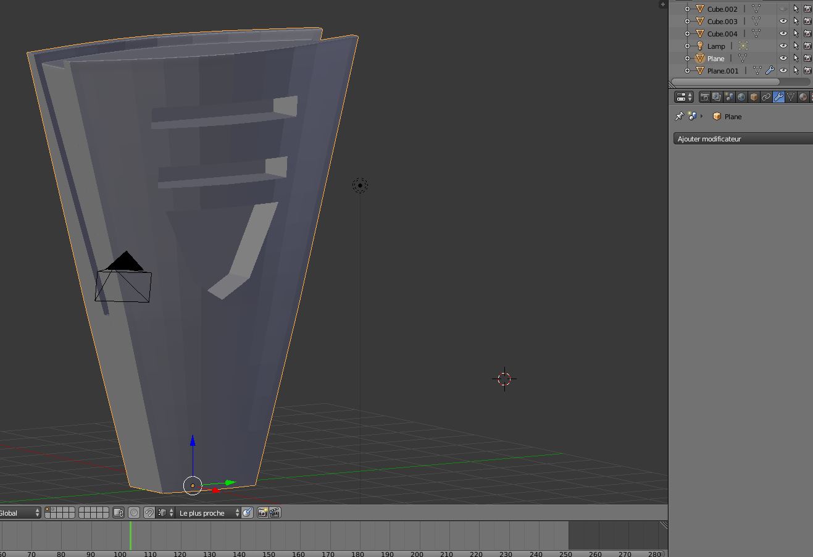Select the Modifiers wrench tab

[778, 97]
